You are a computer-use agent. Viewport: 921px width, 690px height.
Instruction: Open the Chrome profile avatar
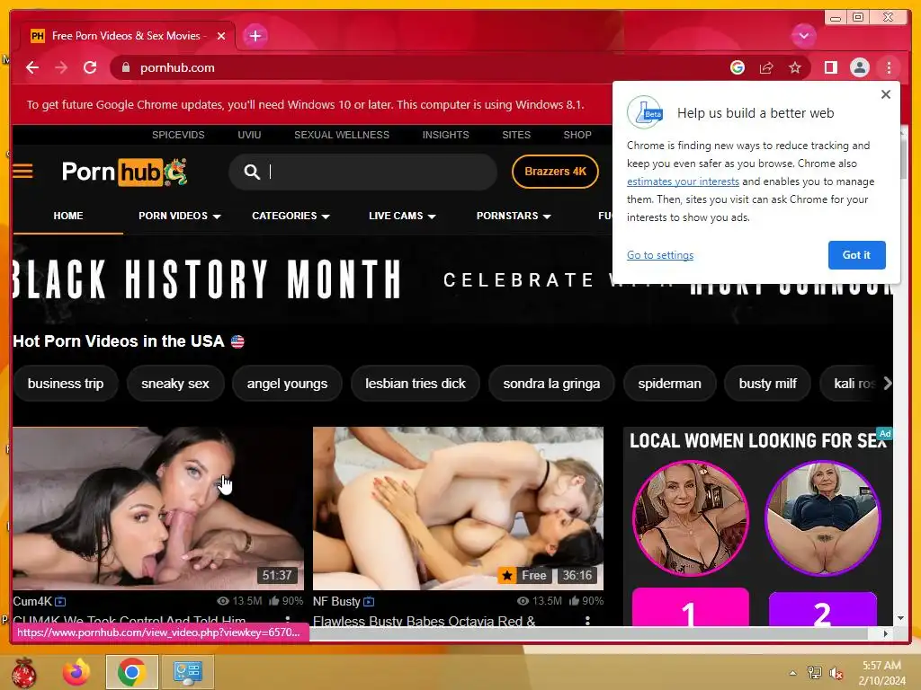859,67
